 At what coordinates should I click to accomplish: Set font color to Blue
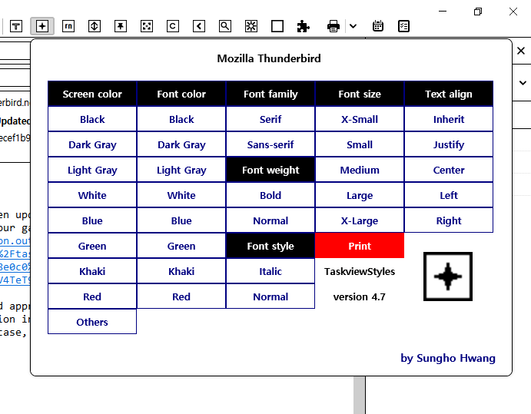[181, 220]
